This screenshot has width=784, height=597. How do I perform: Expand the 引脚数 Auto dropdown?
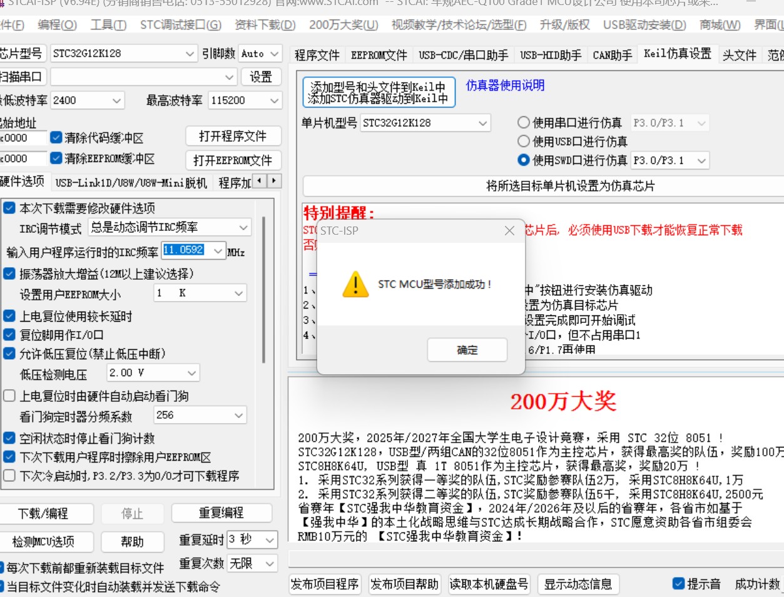point(274,54)
